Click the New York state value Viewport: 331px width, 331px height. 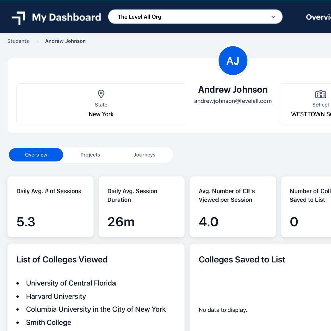pyautogui.click(x=101, y=114)
